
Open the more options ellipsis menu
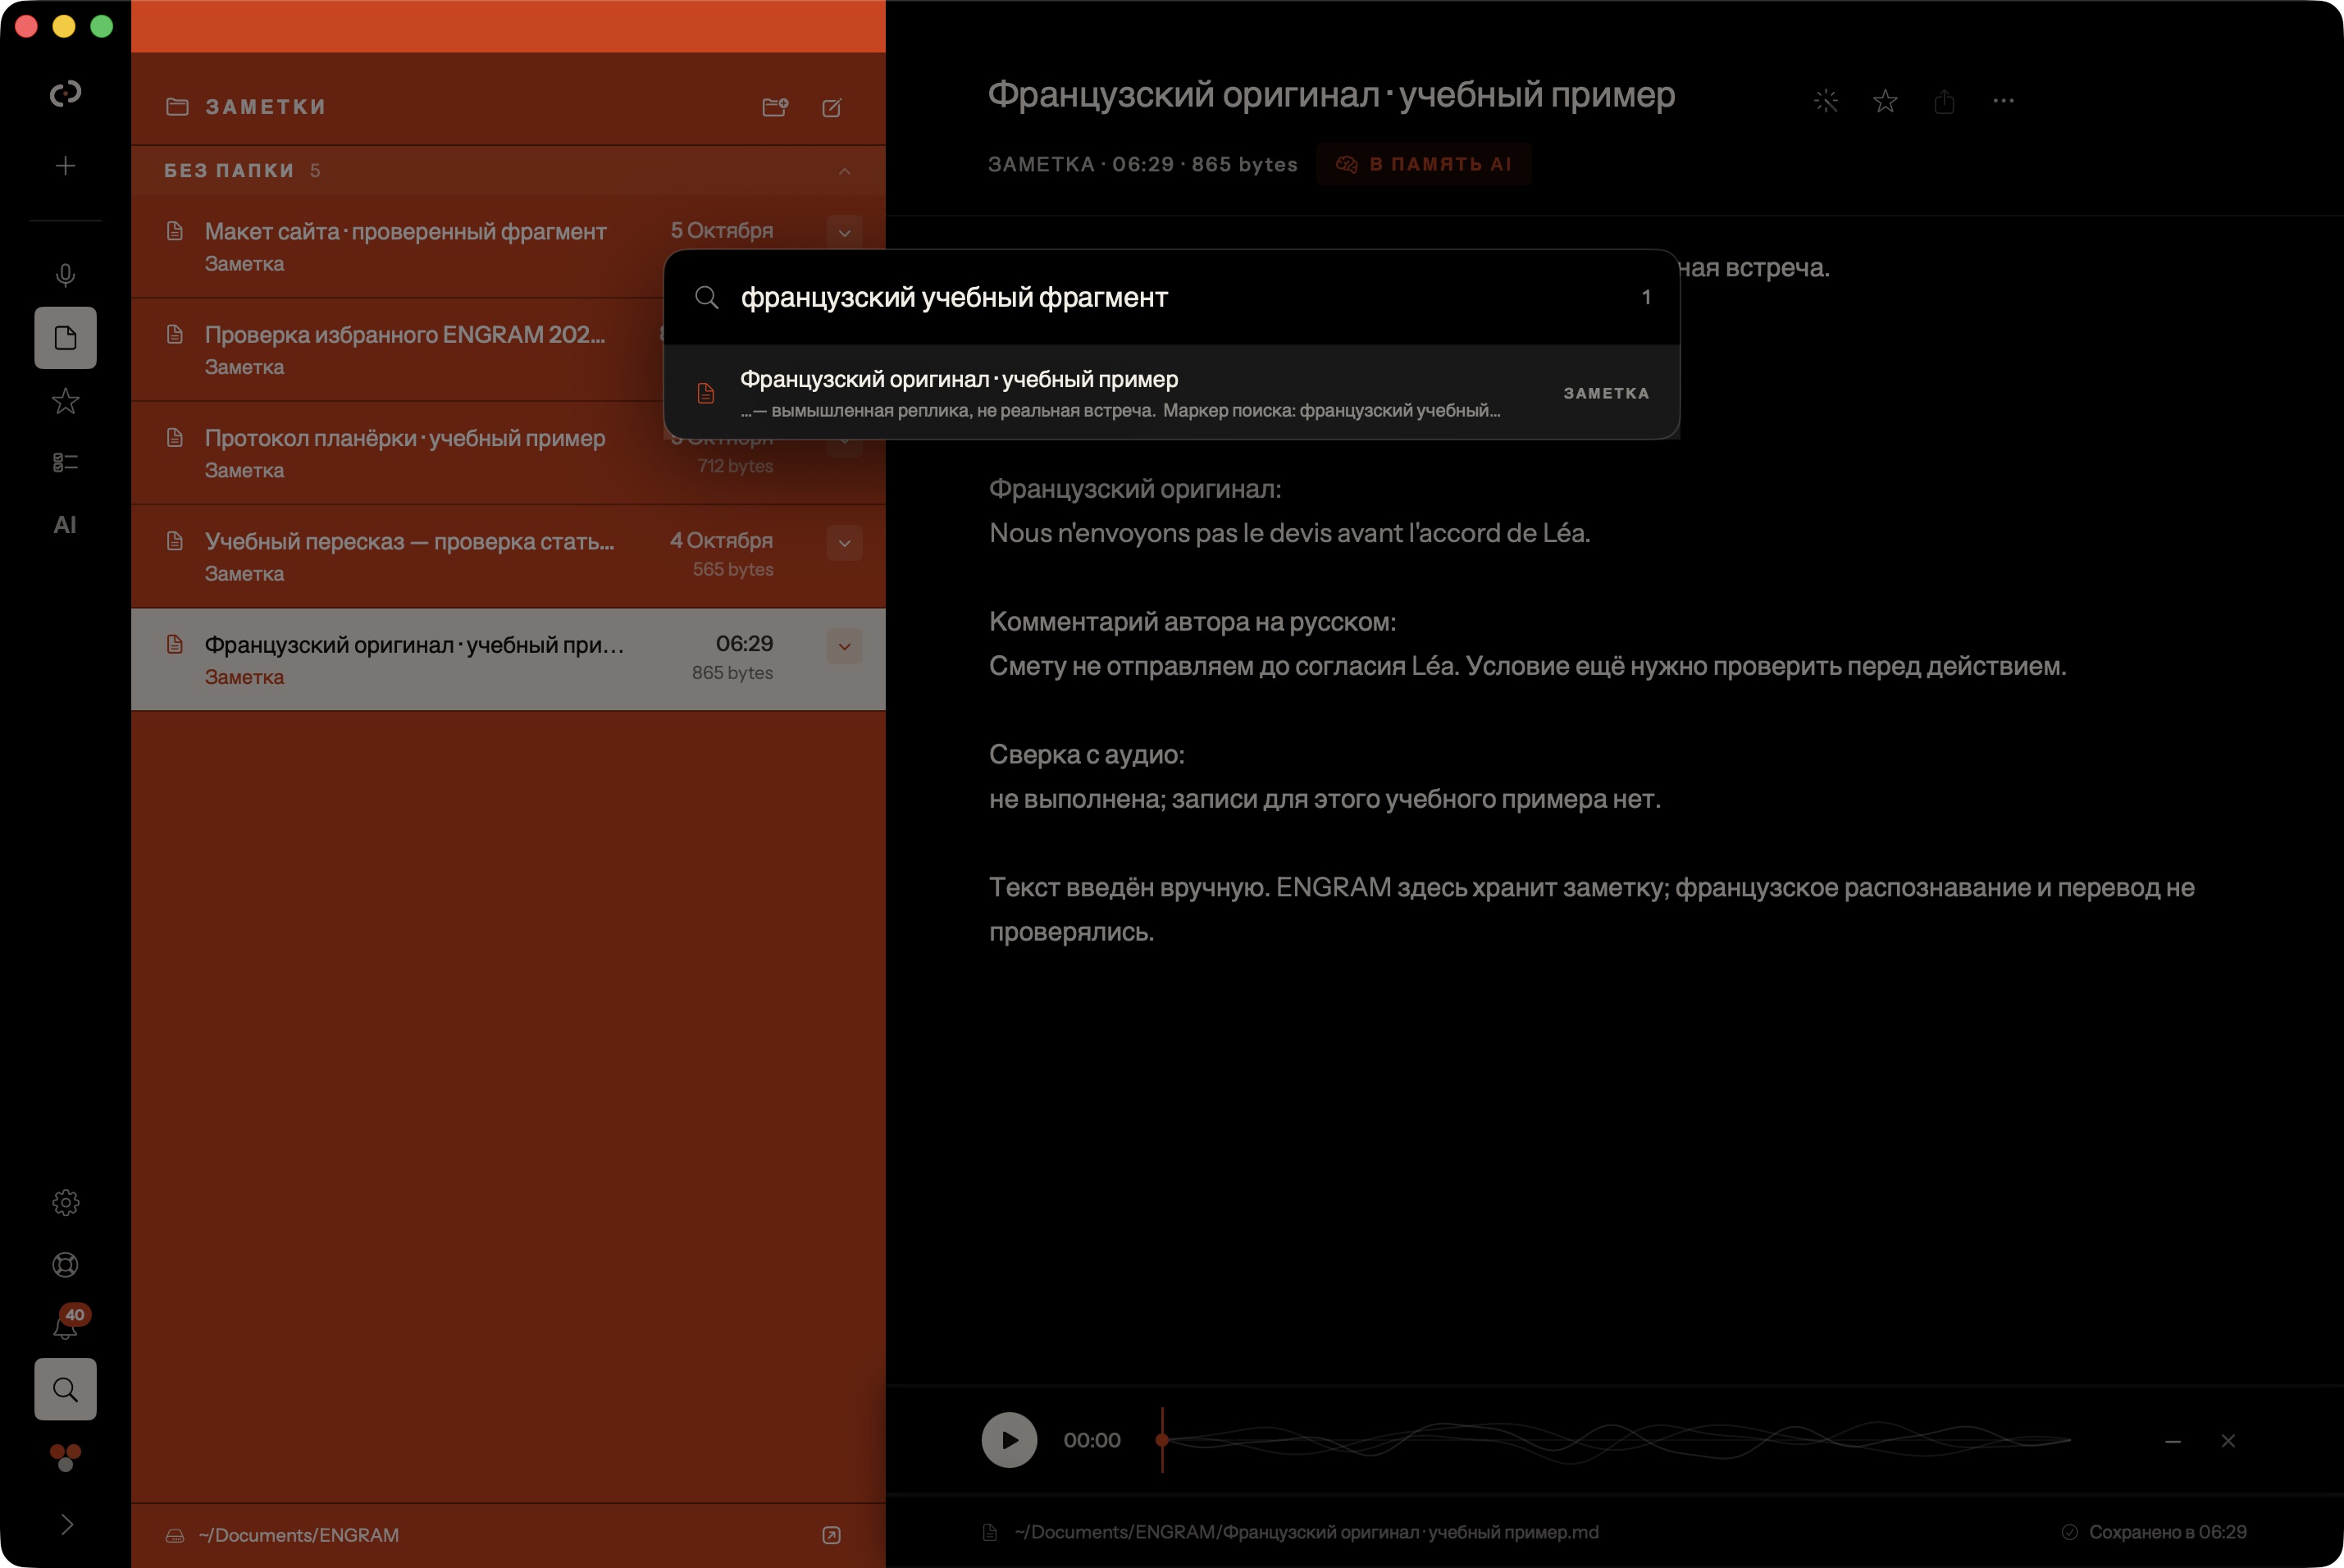pos(2003,101)
